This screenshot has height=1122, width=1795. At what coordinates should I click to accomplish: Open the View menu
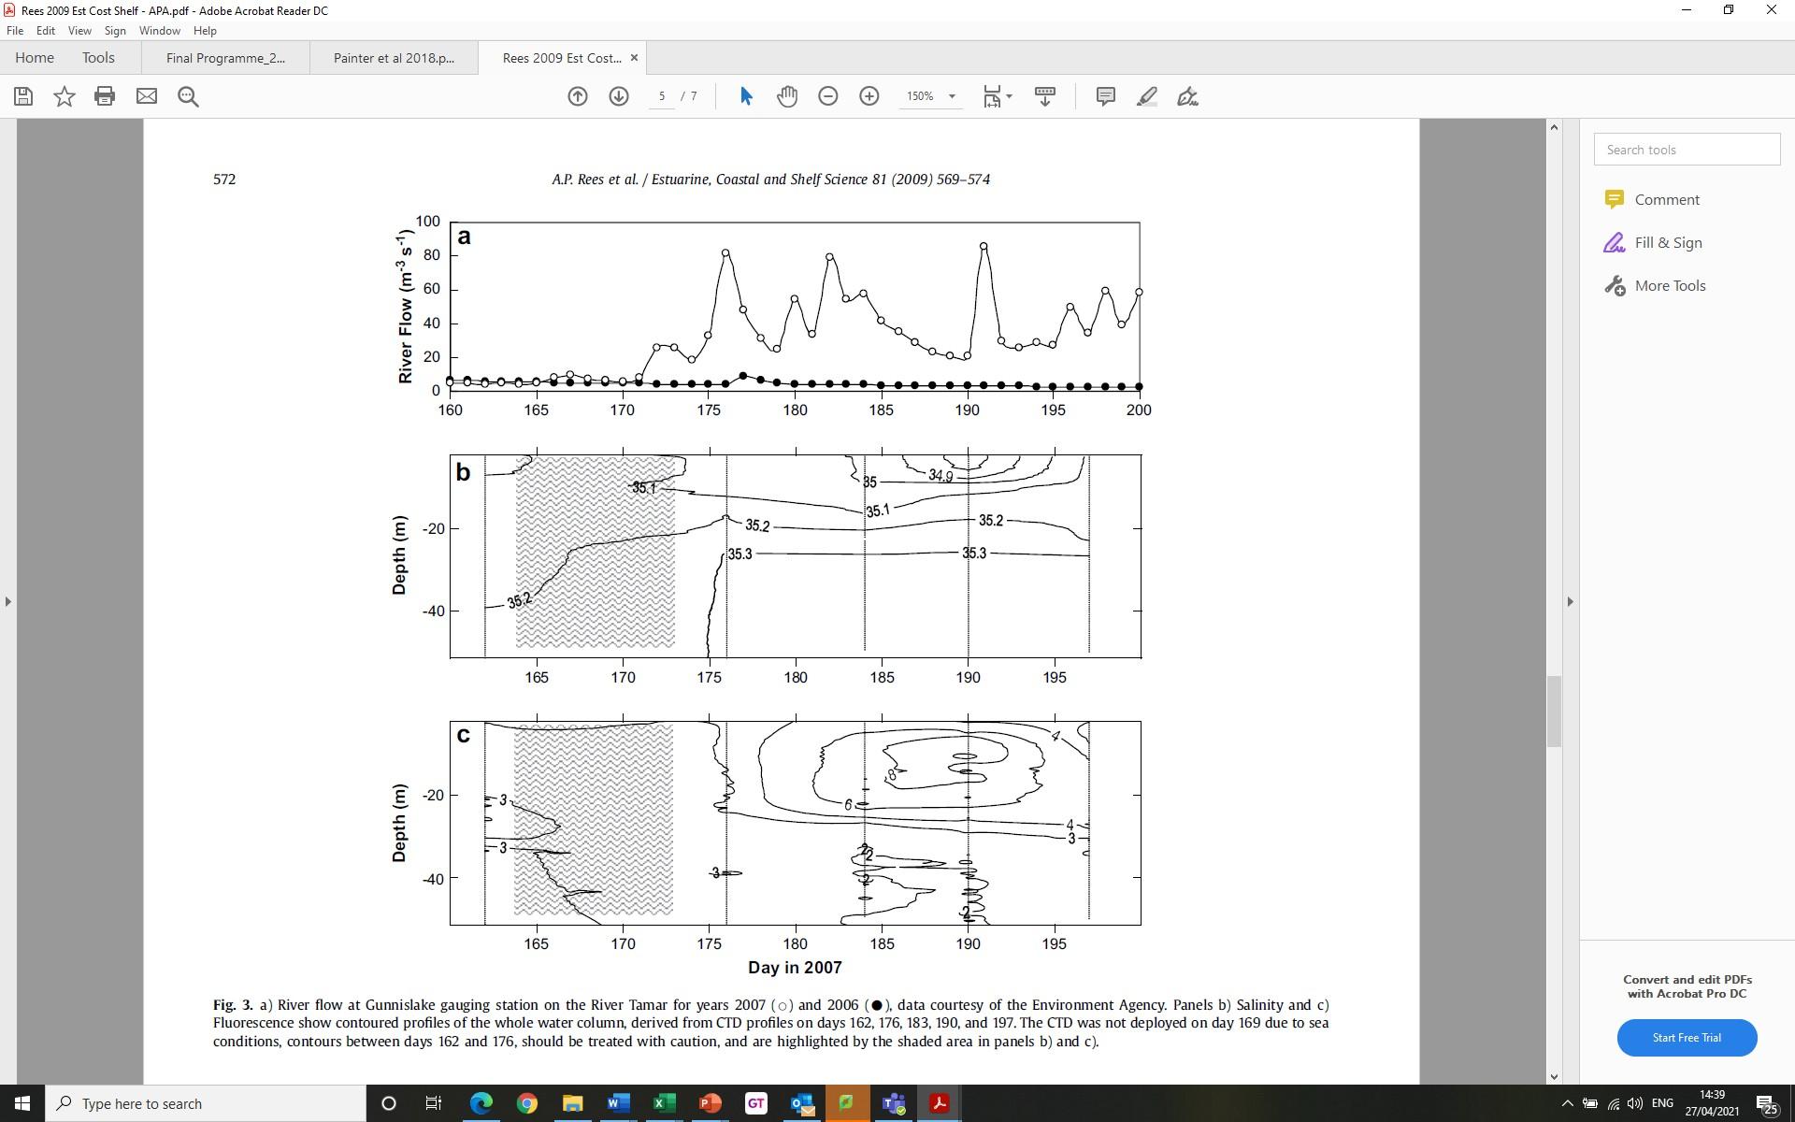point(79,31)
